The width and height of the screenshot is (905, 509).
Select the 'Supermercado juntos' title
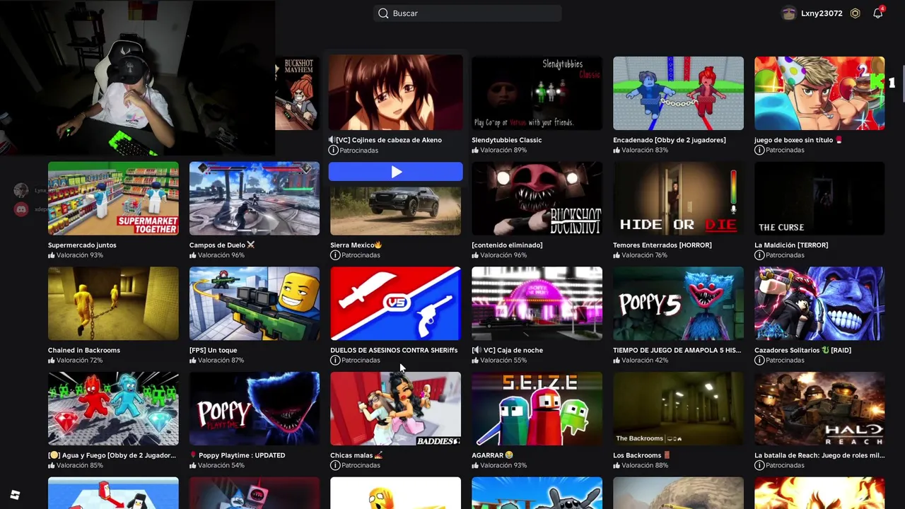click(x=82, y=245)
